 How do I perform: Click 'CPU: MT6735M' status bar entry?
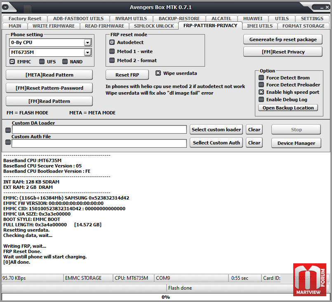133,278
